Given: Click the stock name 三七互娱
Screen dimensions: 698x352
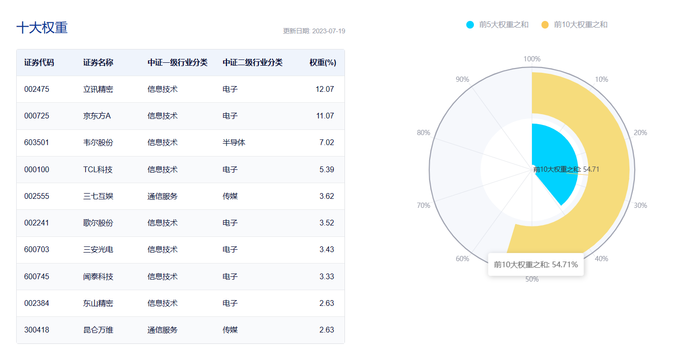Looking at the screenshot, I should coord(98,196).
